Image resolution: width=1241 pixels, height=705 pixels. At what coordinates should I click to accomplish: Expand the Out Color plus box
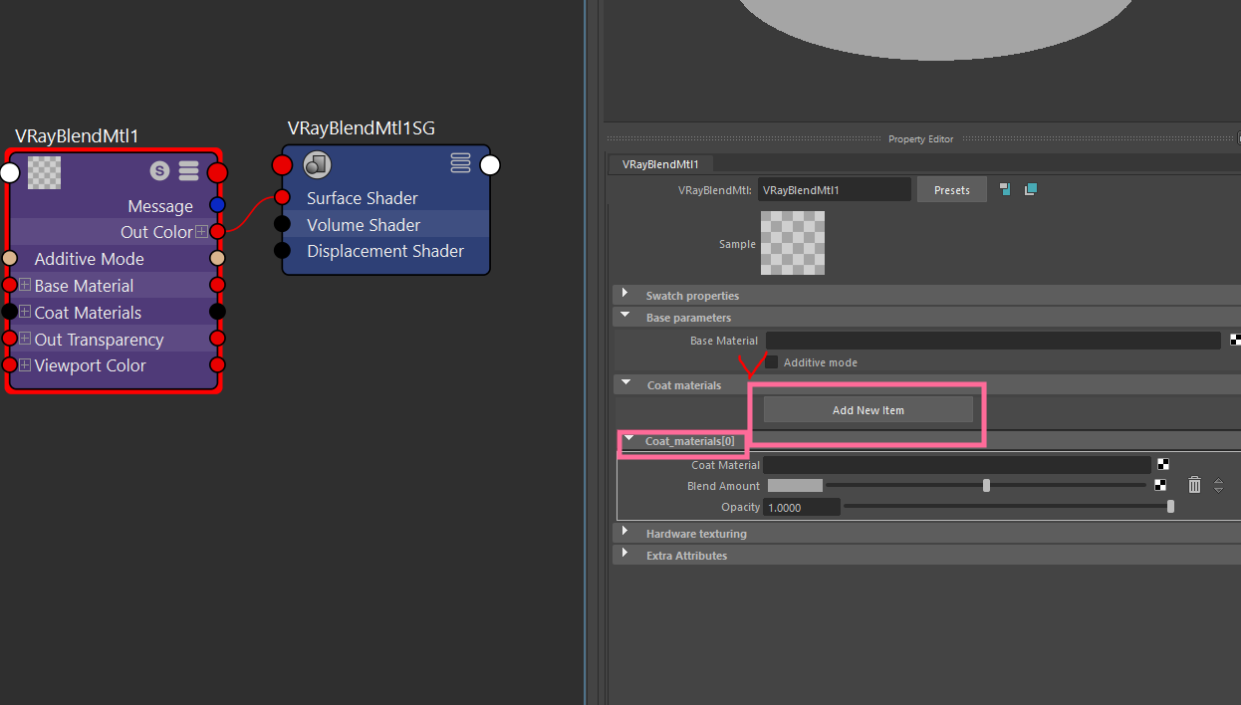(x=202, y=231)
